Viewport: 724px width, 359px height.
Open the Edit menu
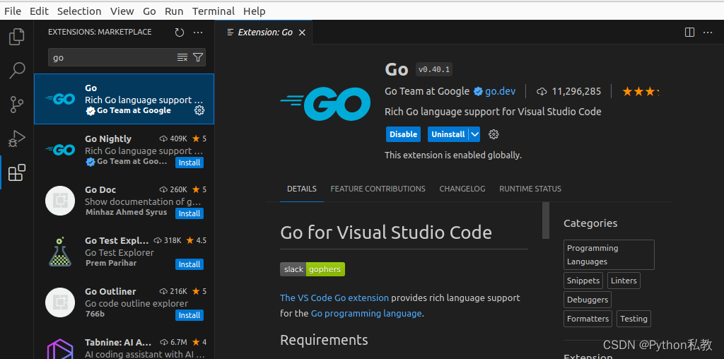point(39,11)
